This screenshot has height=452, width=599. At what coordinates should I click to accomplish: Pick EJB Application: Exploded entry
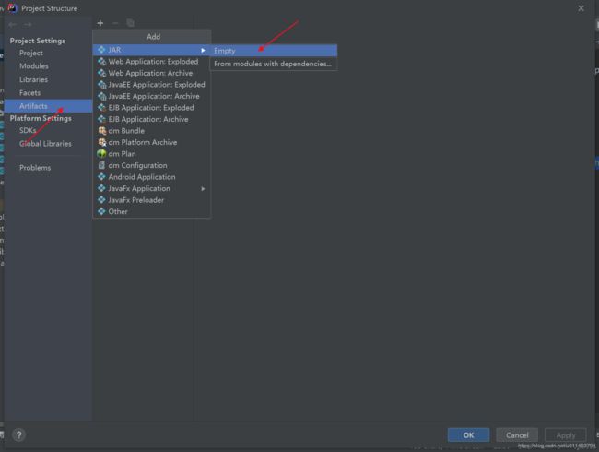coord(152,107)
